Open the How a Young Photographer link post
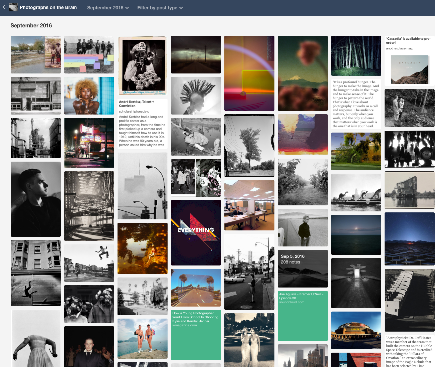Screen dimensions: 435x367 (x=196, y=335)
